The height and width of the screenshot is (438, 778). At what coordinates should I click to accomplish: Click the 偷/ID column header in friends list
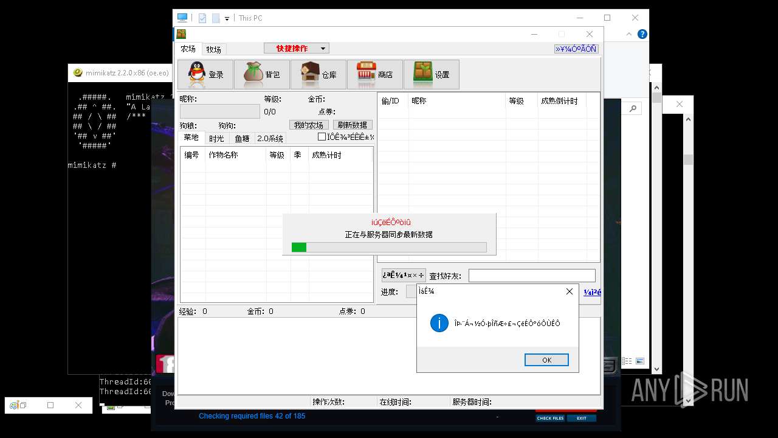(393, 100)
